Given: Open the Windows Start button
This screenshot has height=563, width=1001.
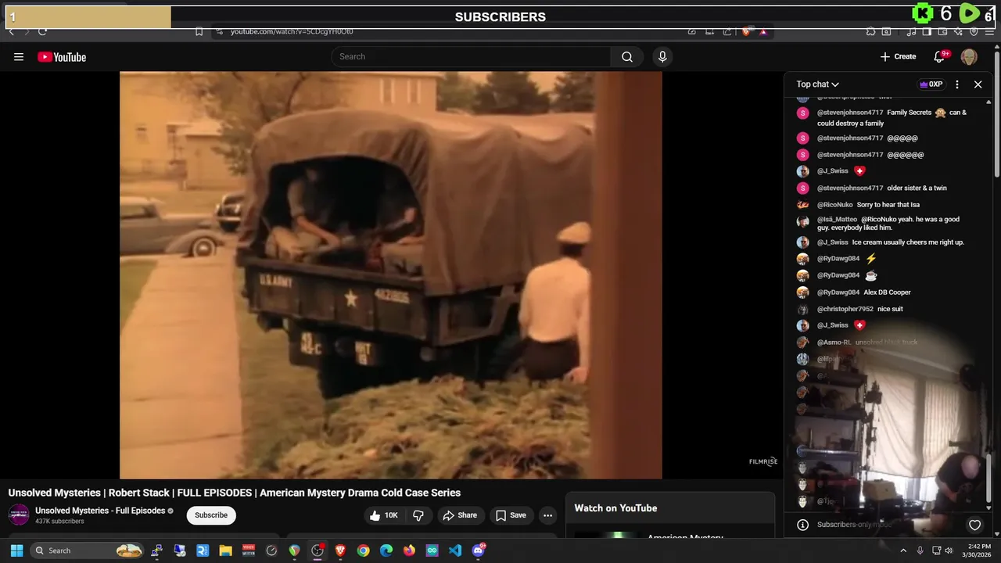Looking at the screenshot, I should pos(16,550).
